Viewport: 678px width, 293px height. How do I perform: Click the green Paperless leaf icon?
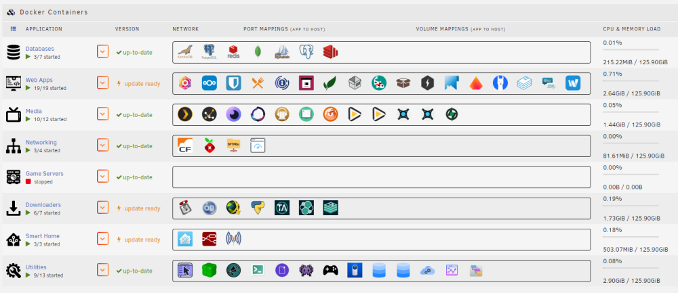[x=330, y=83]
